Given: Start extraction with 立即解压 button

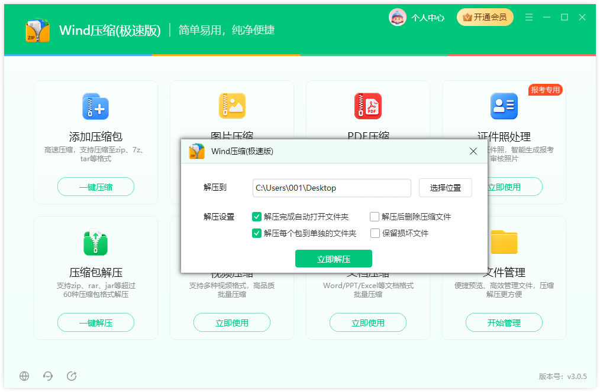Looking at the screenshot, I should tap(334, 259).
